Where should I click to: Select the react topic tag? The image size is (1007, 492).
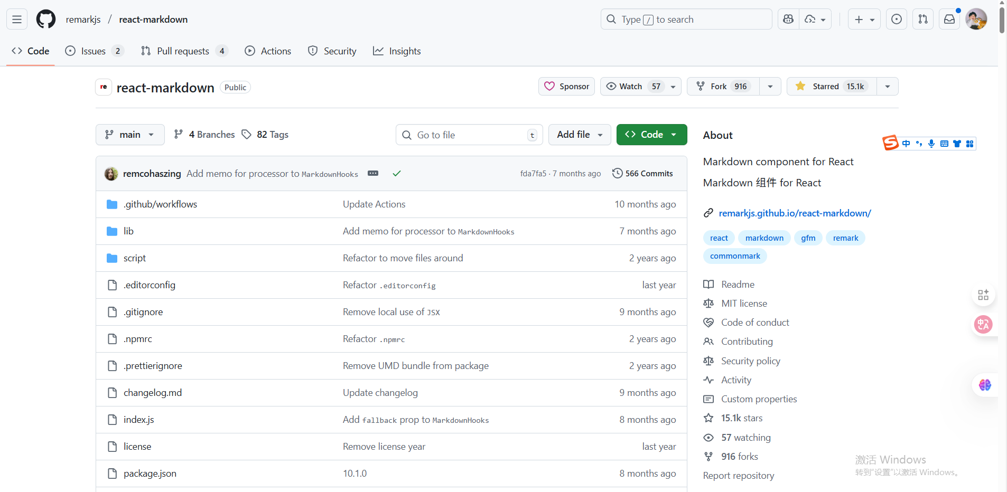pos(719,238)
